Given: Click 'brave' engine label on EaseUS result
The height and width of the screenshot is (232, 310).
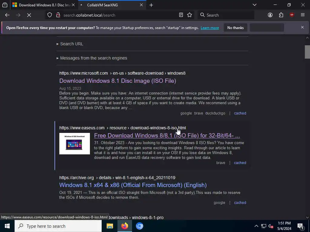Looking at the screenshot, I should click(221, 163).
